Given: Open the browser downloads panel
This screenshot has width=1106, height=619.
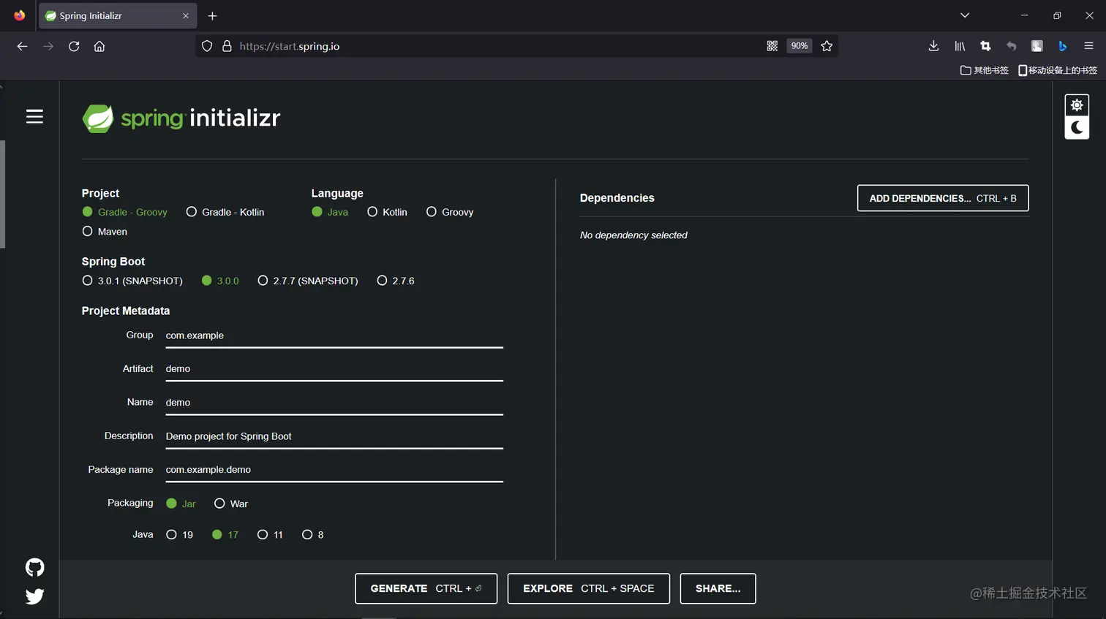Looking at the screenshot, I should coord(933,46).
